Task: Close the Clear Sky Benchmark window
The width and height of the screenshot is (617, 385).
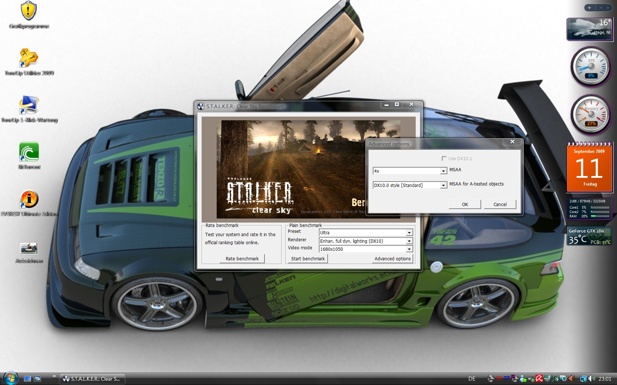Action: pyautogui.click(x=411, y=104)
